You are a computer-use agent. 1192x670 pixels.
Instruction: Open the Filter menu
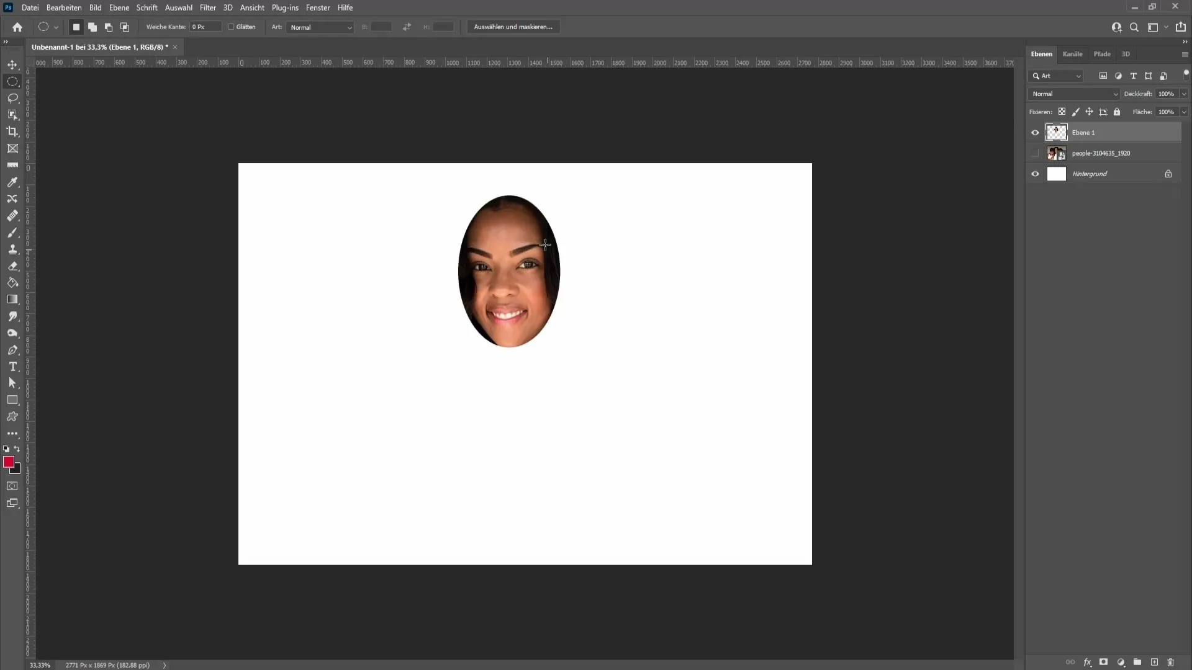click(208, 7)
